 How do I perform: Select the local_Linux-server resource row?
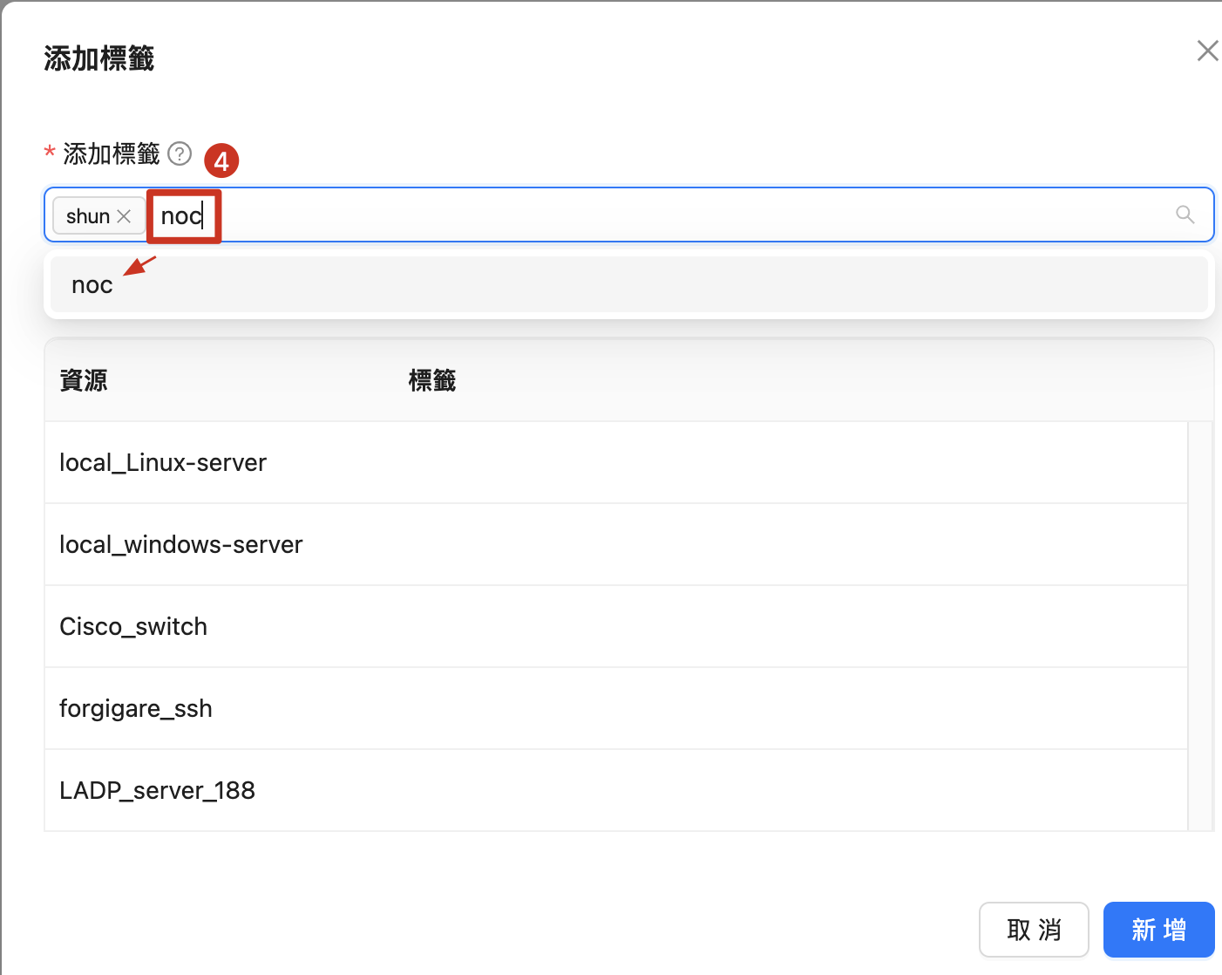click(163, 462)
